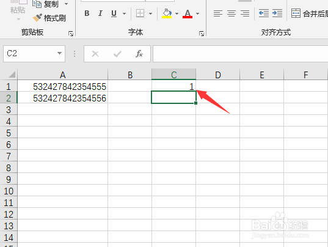
Task: Select row 3 header
Action: [x=9, y=109]
